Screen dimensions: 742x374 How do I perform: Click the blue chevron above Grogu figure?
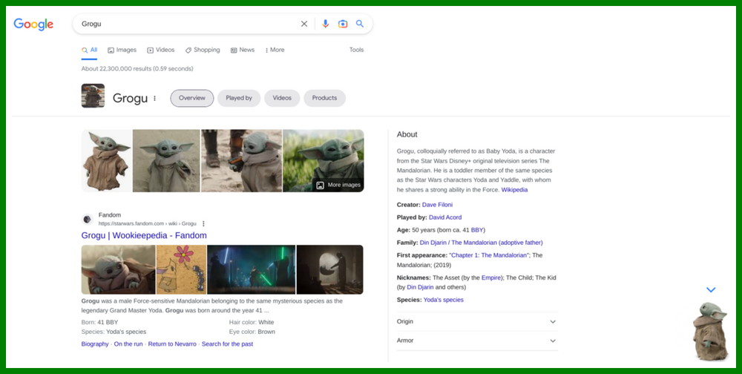click(x=711, y=289)
